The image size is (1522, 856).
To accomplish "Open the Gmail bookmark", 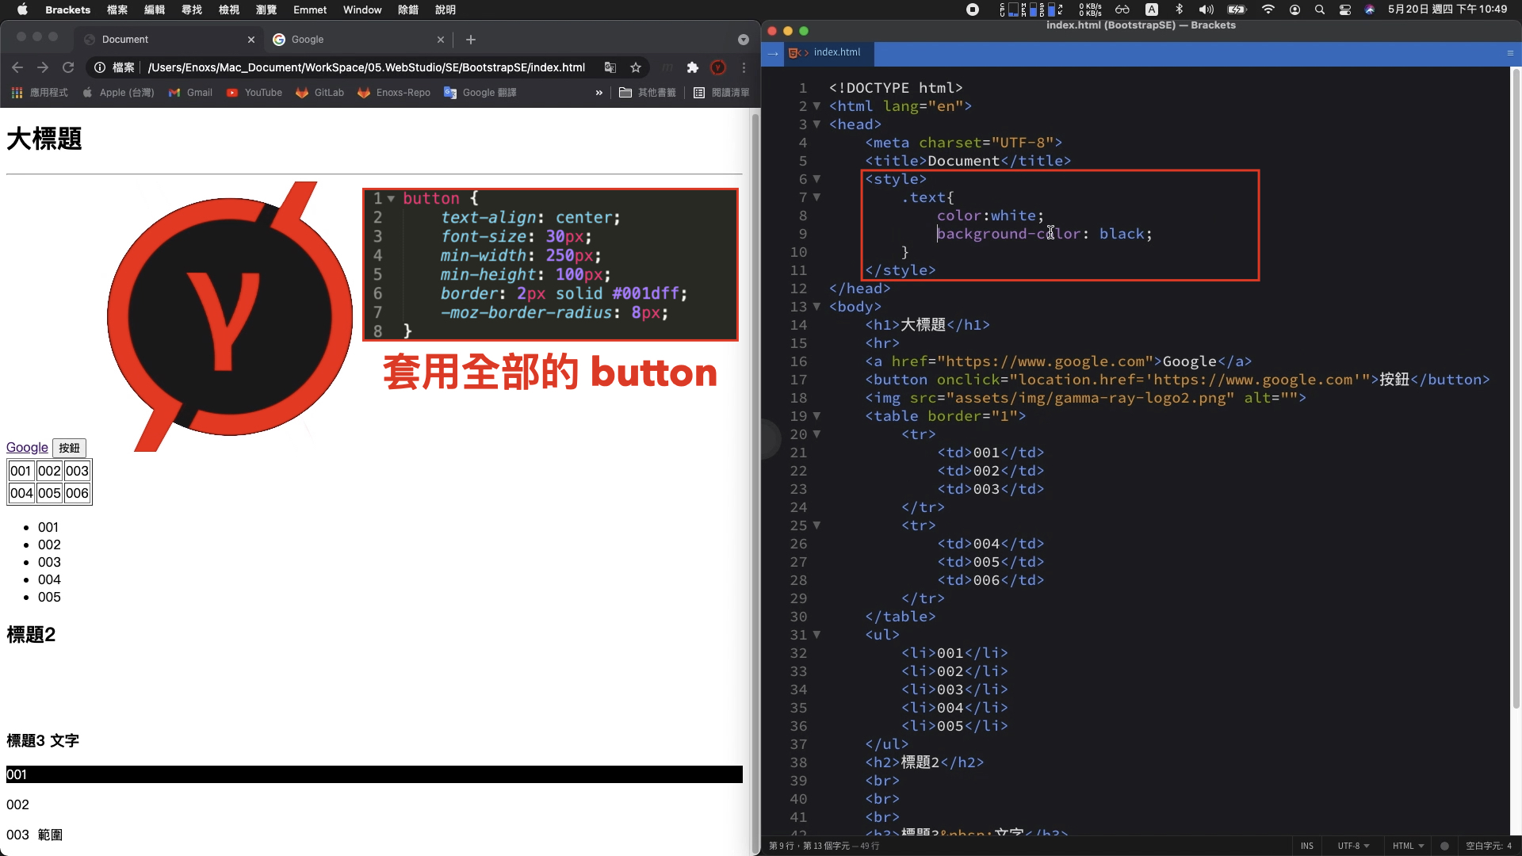I will coord(190,93).
